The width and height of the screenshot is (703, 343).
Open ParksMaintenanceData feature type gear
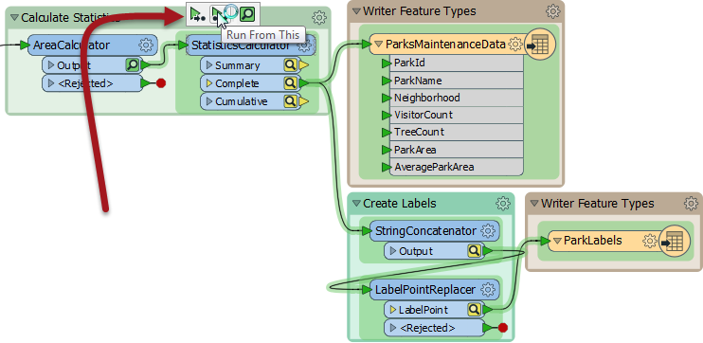coord(516,45)
